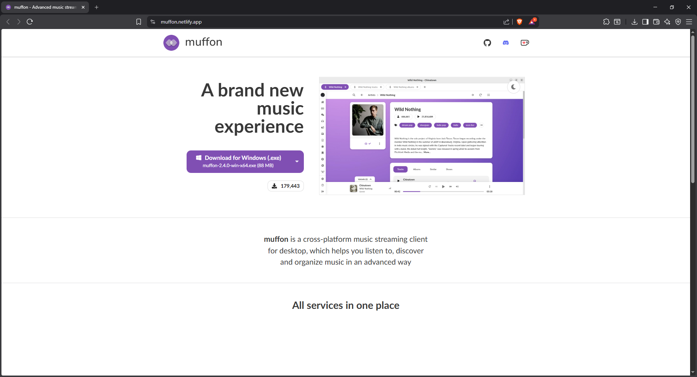
Task: Open Brave Shields lion icon
Action: point(519,22)
